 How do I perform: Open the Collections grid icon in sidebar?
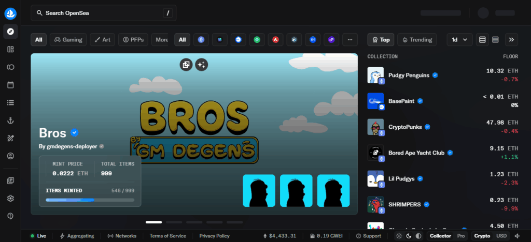click(10, 50)
